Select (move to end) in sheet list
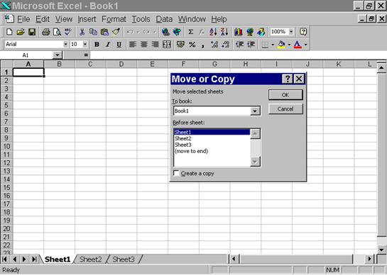This screenshot has width=387, height=275. (x=191, y=151)
